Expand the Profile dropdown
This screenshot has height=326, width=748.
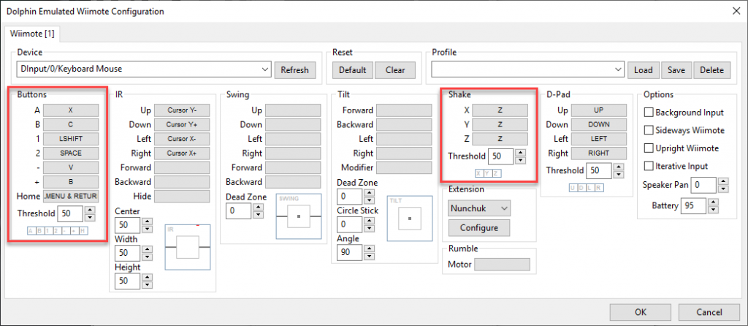coord(618,69)
